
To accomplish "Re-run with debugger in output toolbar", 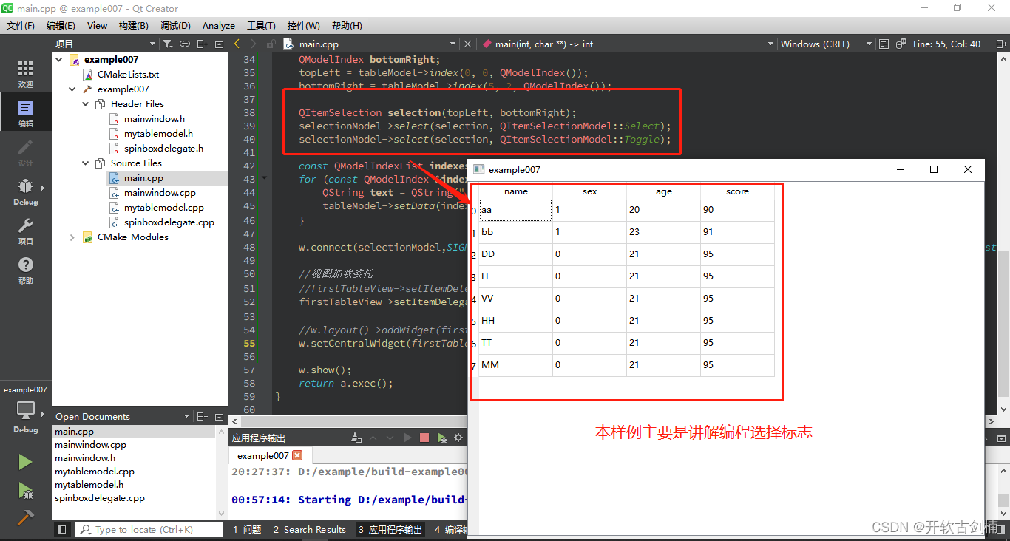I will (441, 438).
